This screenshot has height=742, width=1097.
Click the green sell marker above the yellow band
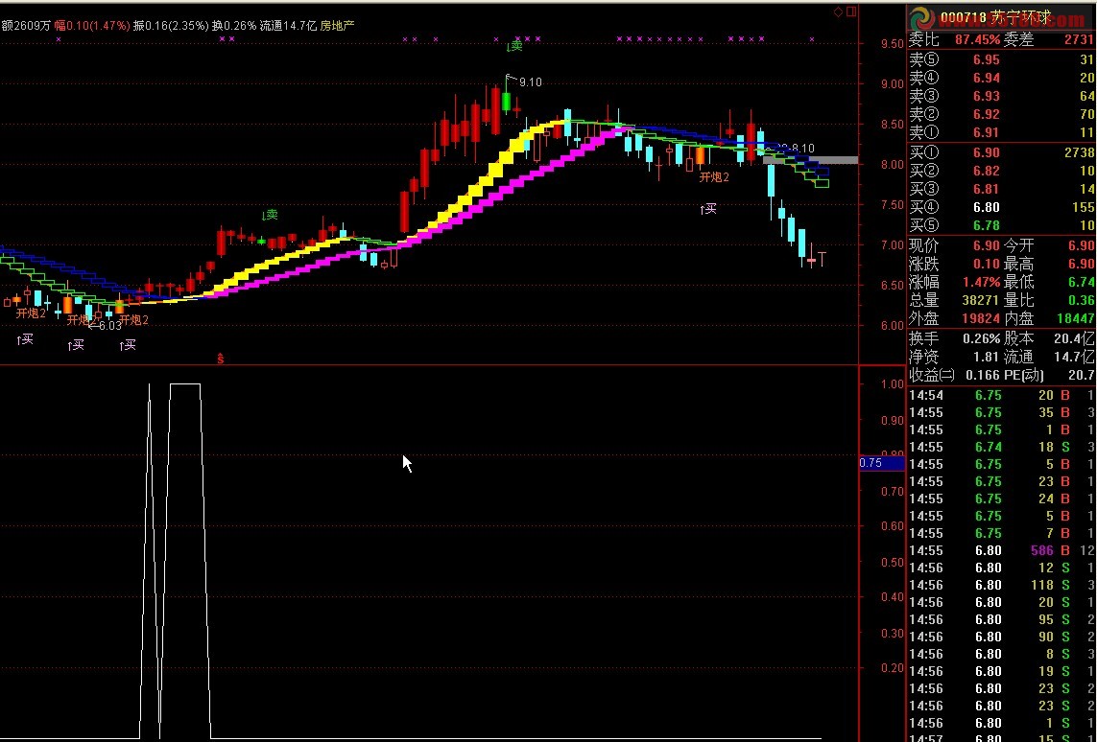point(271,215)
